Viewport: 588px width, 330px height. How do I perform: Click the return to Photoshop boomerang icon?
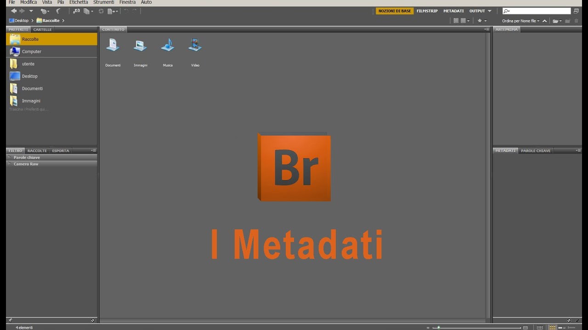(x=58, y=11)
